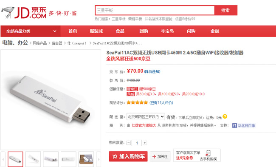Screen dimensions: 276x167
Task: Go to the 闪购 navigation tab
Action: tap(191, 31)
